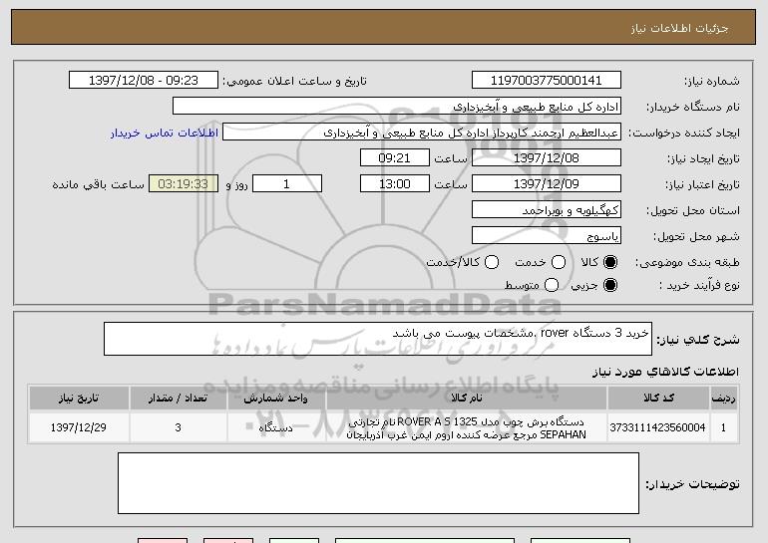Click the delivery province field کهگیلویه و بویراحمد

546,210
